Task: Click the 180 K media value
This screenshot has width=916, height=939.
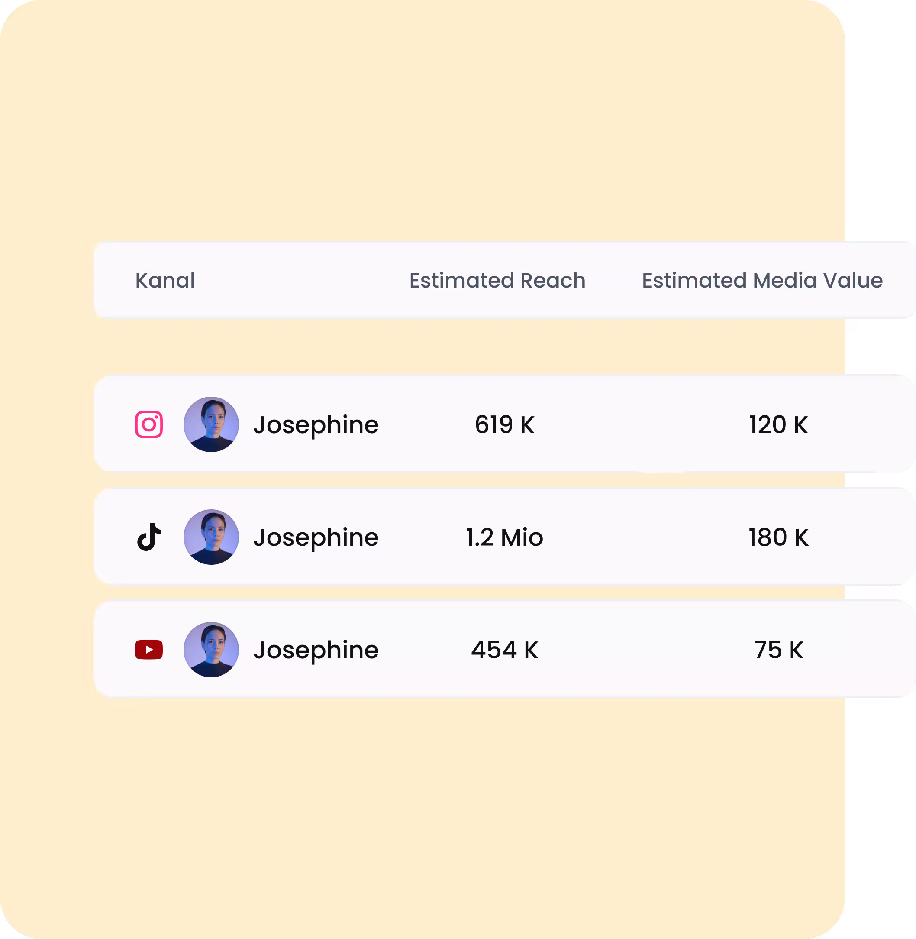Action: pos(778,537)
